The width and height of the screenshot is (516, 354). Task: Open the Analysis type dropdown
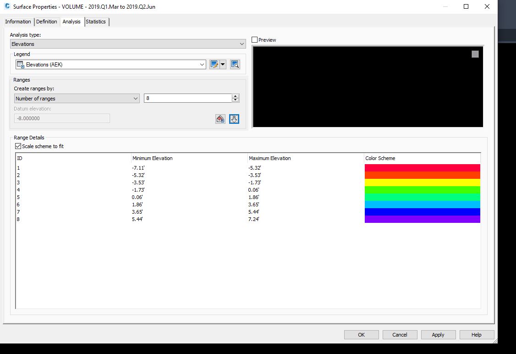coord(242,44)
